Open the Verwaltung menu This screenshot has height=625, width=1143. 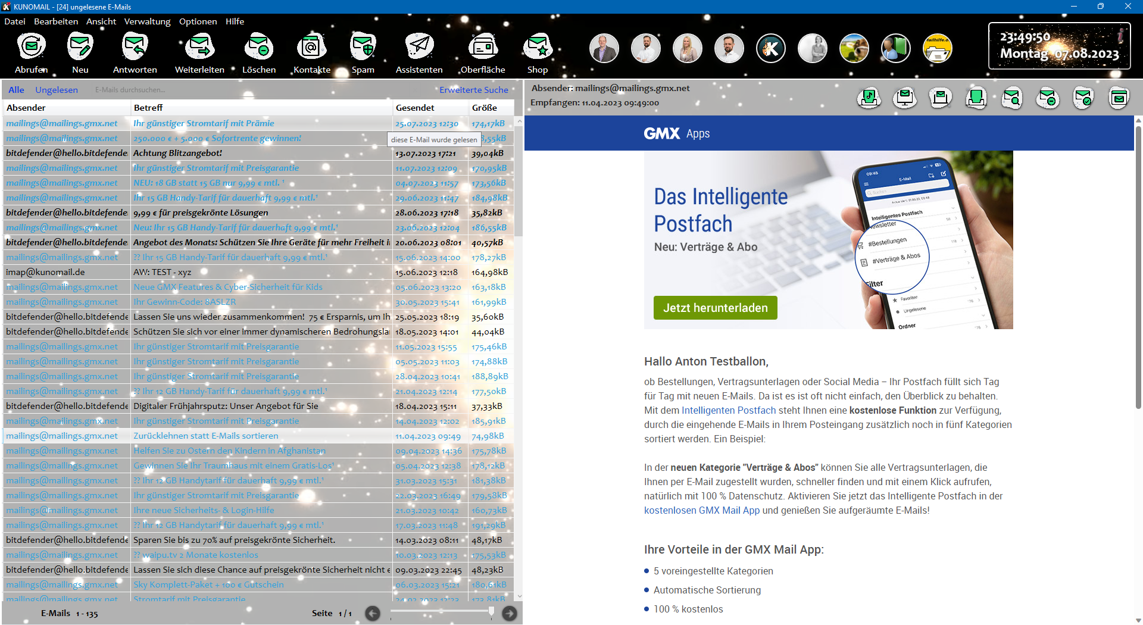click(x=147, y=21)
